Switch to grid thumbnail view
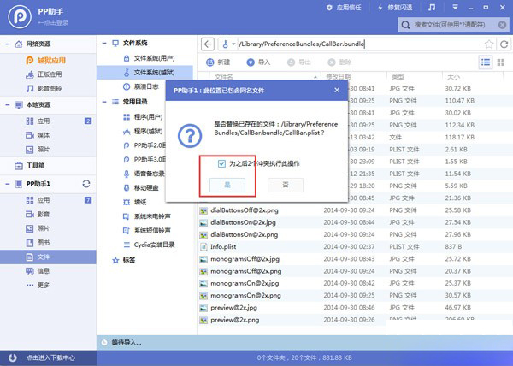 (501, 62)
